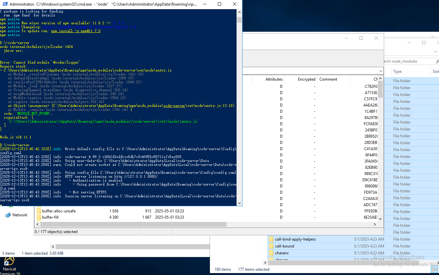
Task: Sort by the Attributes column header
Action: click(x=274, y=79)
